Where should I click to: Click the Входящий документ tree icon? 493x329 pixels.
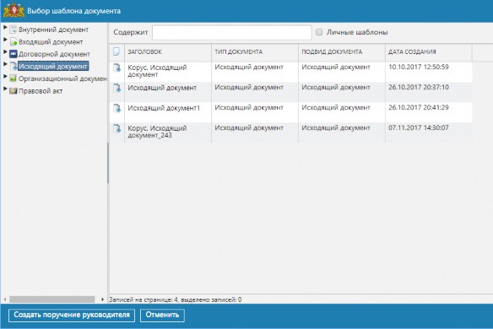pyautogui.click(x=13, y=42)
